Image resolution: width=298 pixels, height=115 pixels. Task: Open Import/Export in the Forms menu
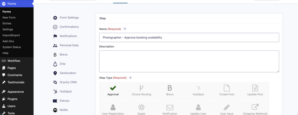(11, 35)
